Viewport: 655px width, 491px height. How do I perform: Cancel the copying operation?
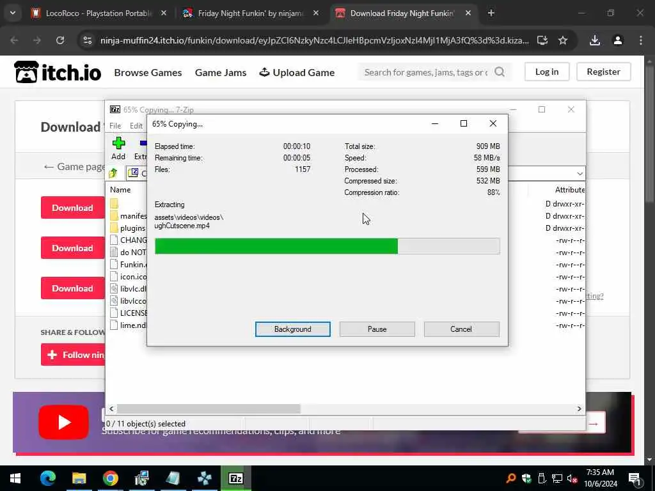(x=461, y=329)
